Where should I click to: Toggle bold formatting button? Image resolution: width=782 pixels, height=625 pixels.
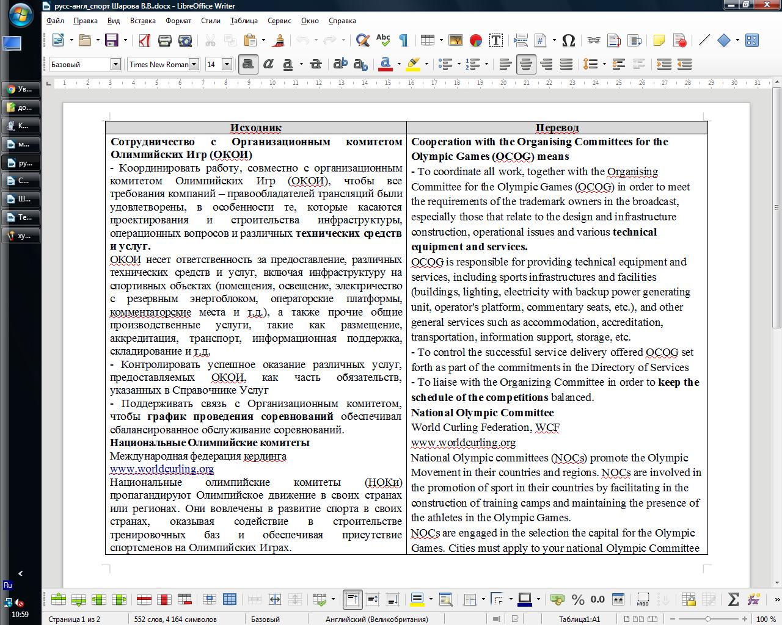pyautogui.click(x=247, y=64)
